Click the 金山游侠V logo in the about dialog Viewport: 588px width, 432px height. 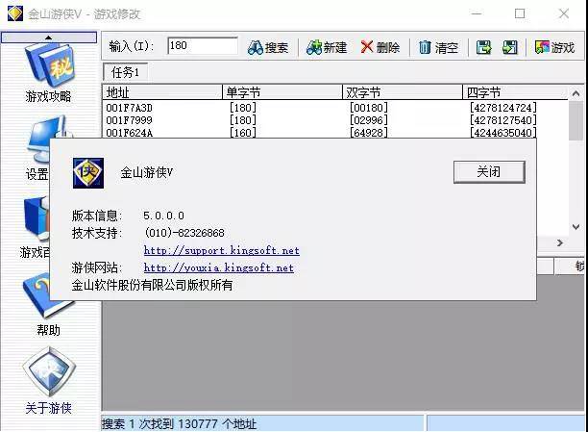88,173
